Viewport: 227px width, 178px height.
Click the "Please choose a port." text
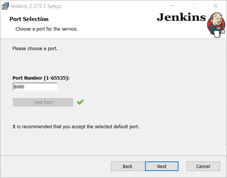click(35, 49)
